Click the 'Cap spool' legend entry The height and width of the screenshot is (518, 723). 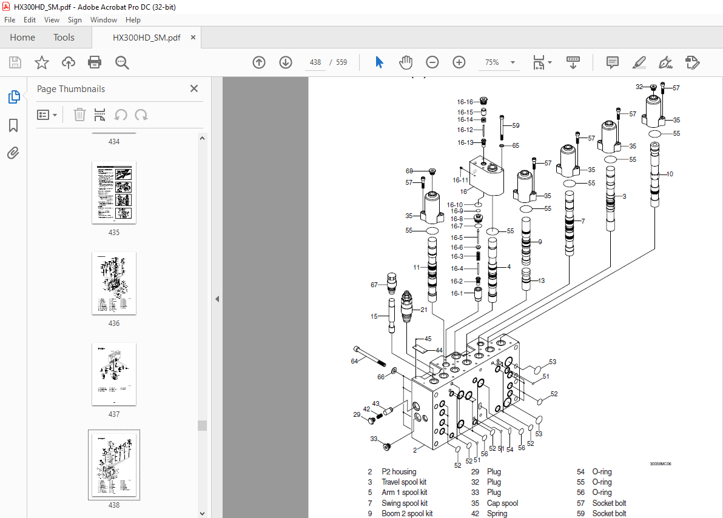[503, 503]
